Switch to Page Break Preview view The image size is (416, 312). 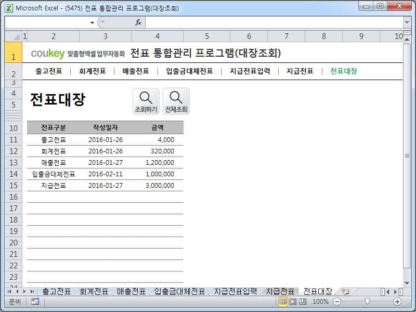(x=303, y=302)
